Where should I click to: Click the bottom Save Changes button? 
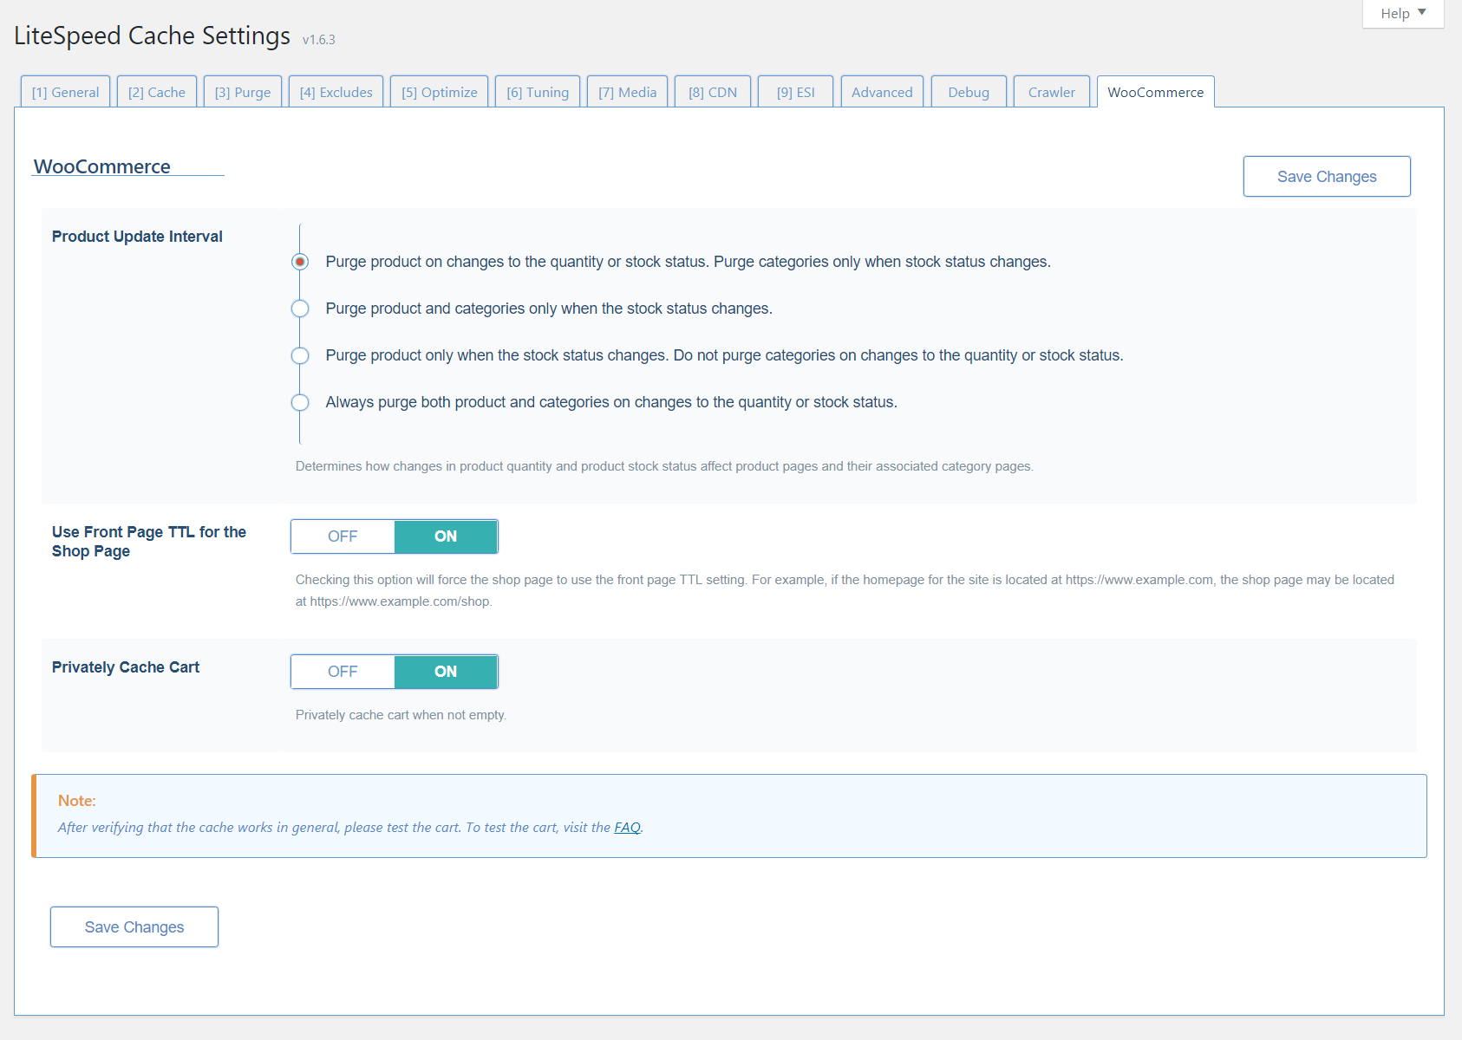(134, 927)
